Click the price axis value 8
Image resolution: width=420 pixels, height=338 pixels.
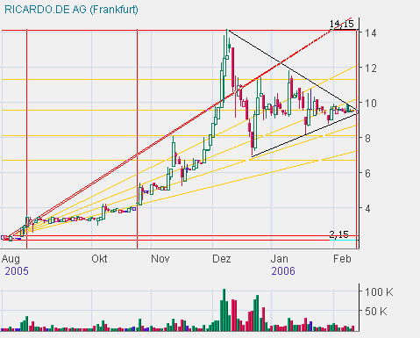tap(367, 139)
